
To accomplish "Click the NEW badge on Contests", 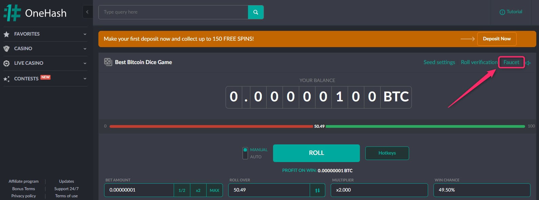I will click(x=45, y=77).
